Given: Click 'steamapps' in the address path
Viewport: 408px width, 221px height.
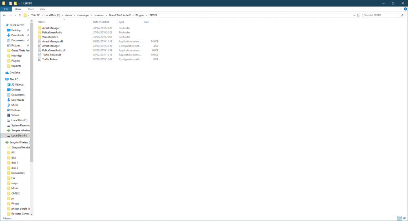Looking at the screenshot, I should pos(83,15).
